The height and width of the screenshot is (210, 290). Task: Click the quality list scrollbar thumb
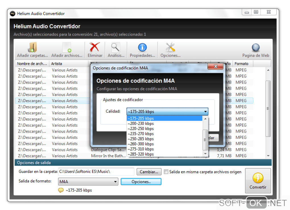pos(205,140)
